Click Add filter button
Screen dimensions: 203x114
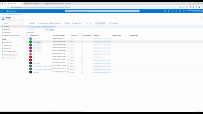[x=50, y=30]
